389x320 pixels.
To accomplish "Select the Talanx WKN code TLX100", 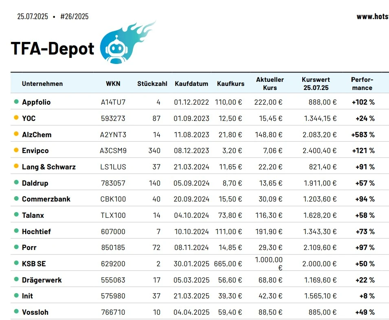I will click(113, 215).
